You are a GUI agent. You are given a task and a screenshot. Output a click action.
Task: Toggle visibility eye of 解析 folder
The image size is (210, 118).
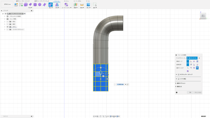point(8,24)
